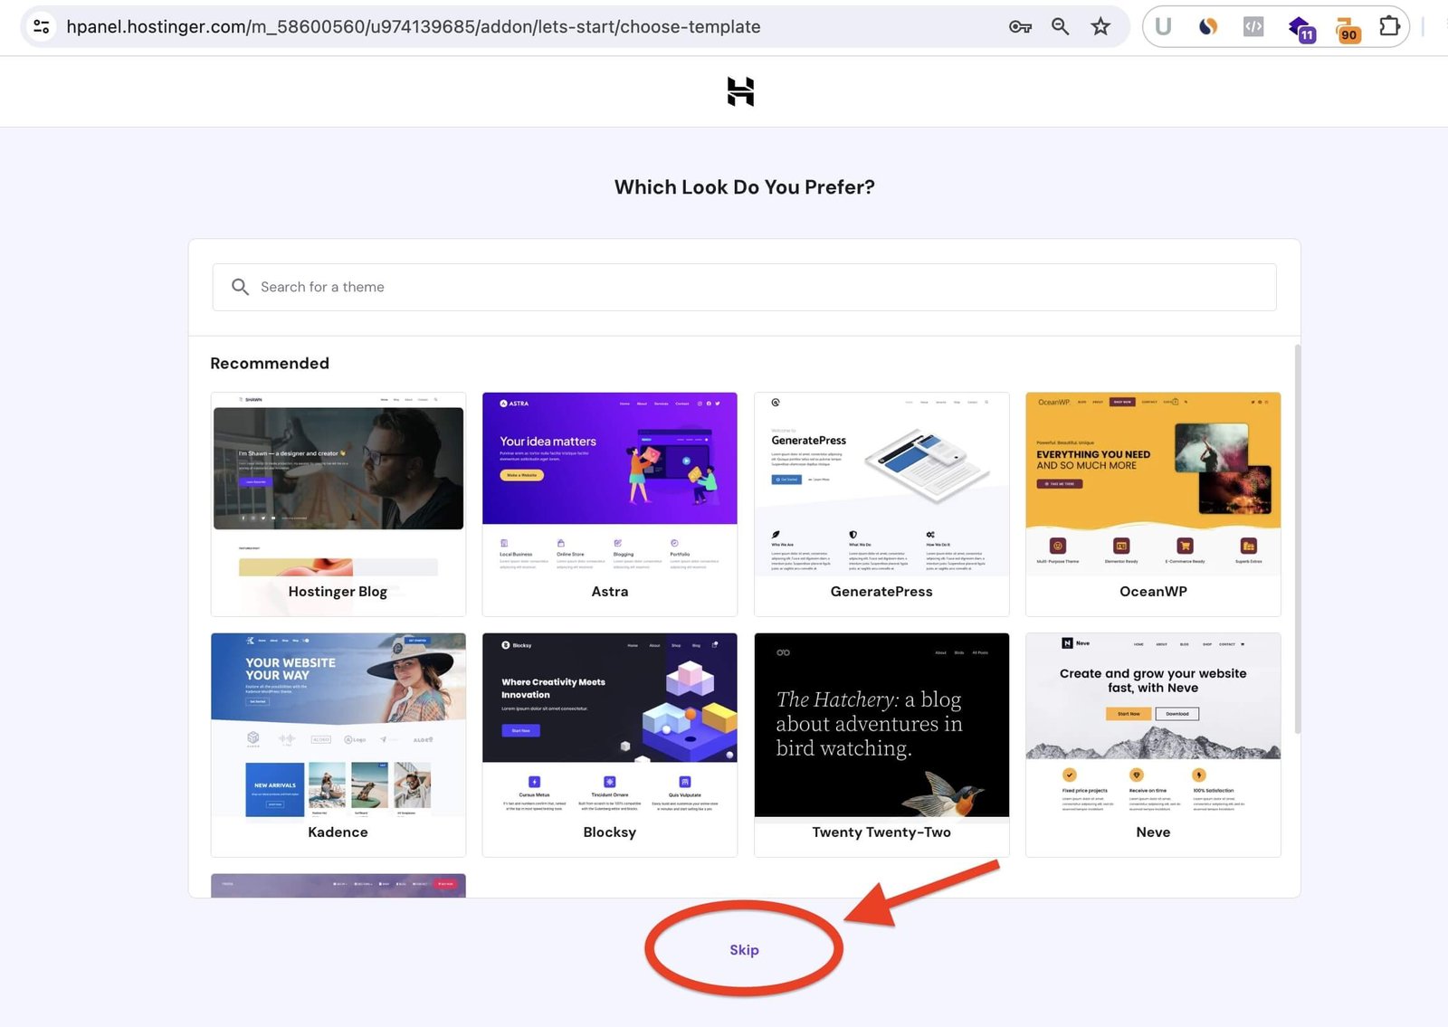Click the Hostinger Blog theme name
This screenshot has height=1027, width=1448.
point(338,592)
